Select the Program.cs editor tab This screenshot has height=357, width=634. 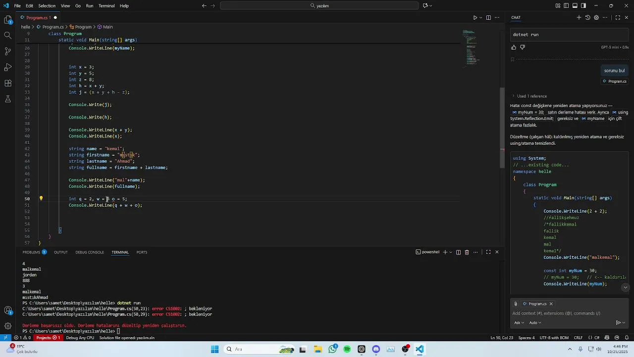point(37,18)
